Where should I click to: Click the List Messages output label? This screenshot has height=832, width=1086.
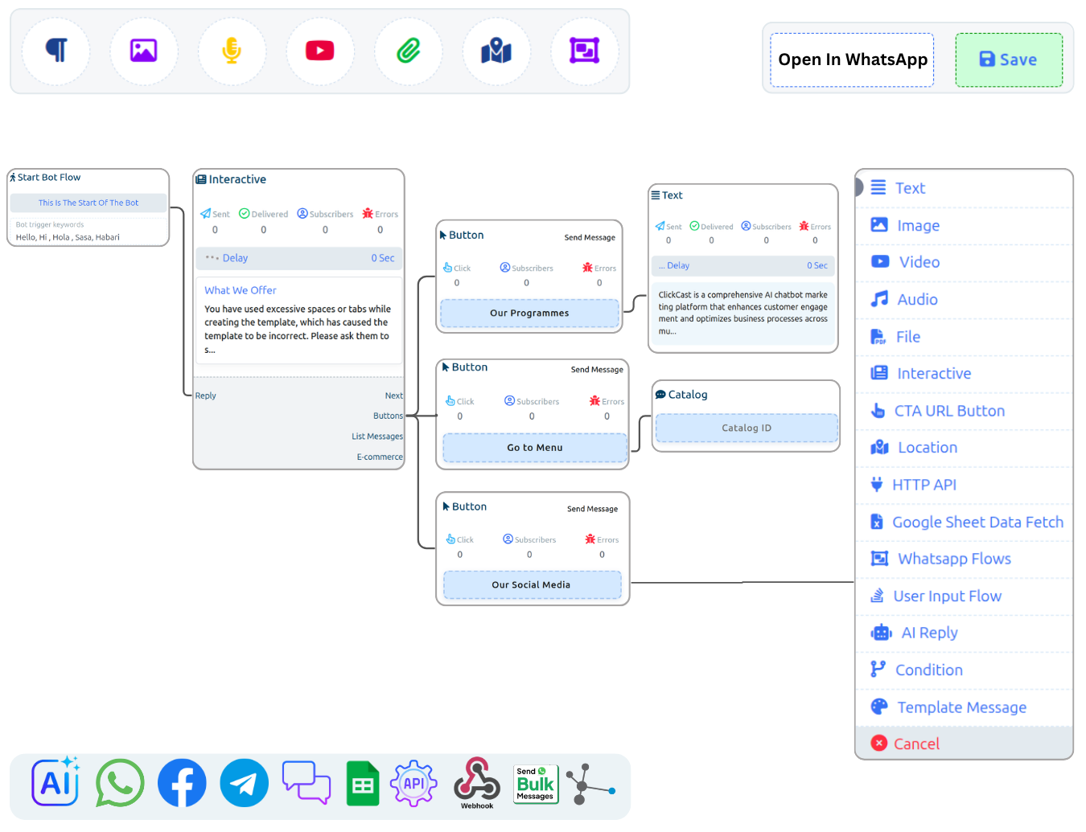pos(377,436)
